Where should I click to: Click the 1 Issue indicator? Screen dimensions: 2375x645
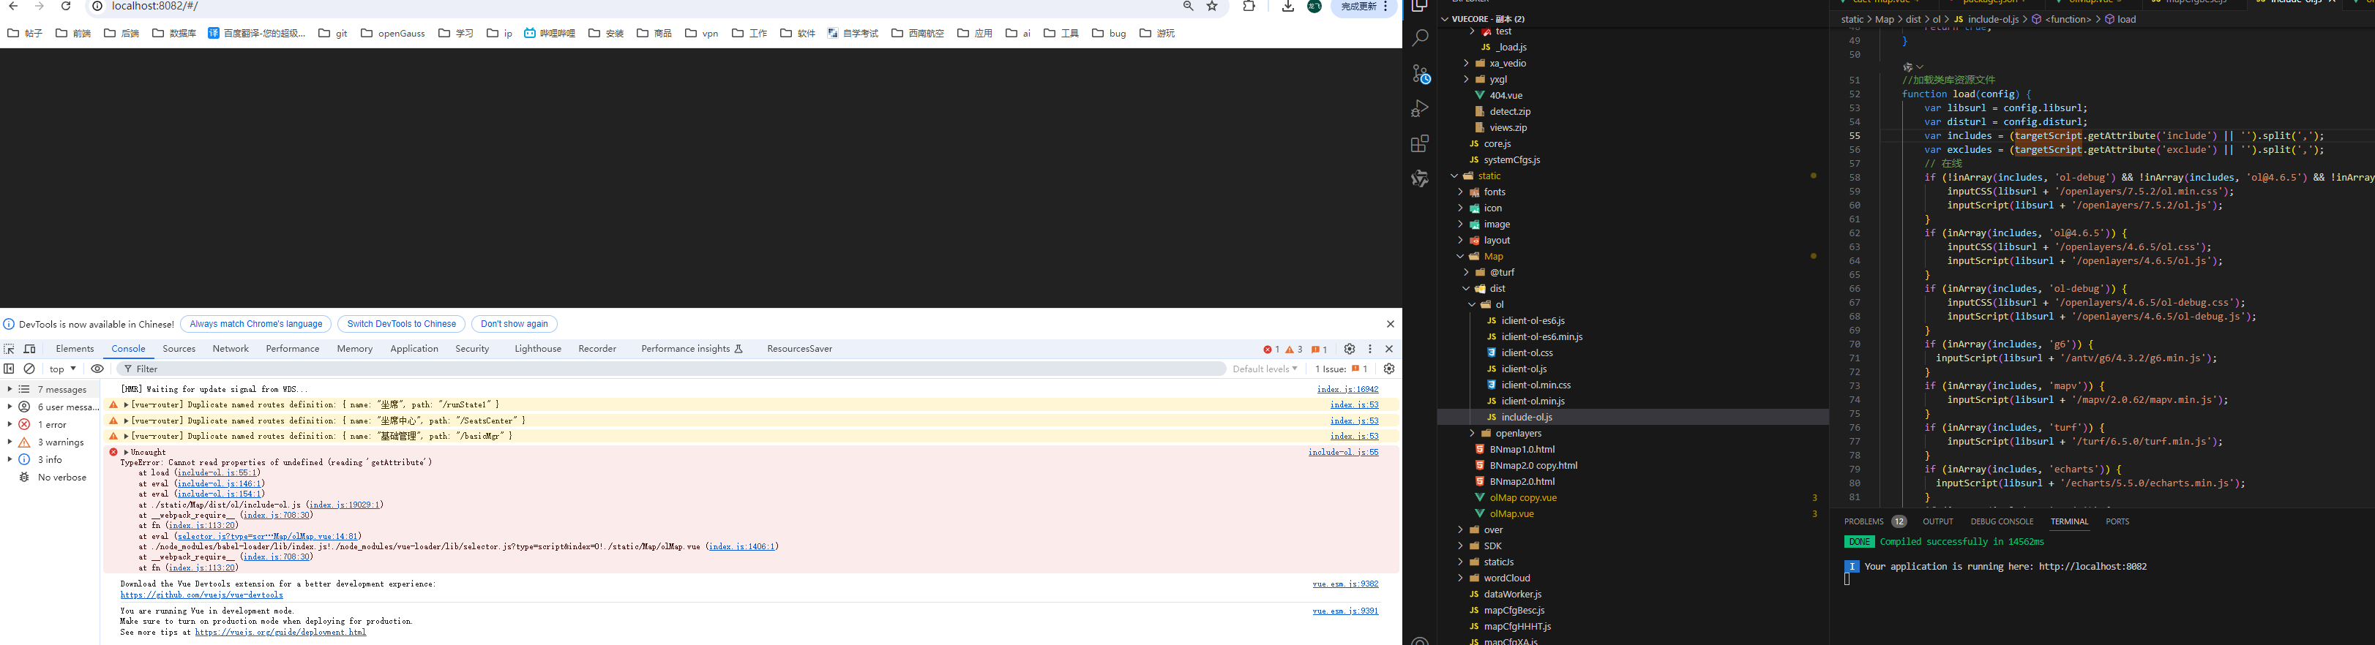[1342, 369]
